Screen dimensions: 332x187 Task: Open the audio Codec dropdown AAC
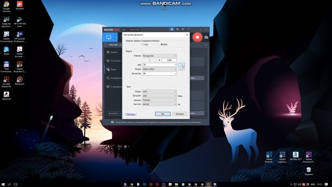159,91
